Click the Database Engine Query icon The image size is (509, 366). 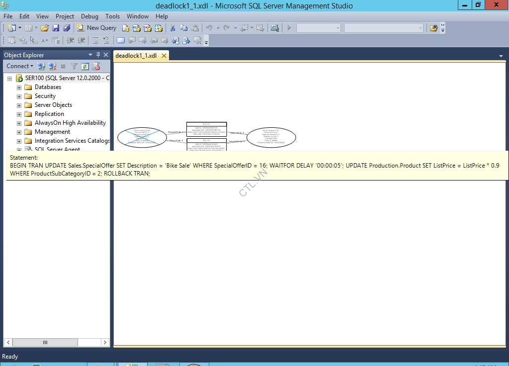[125, 28]
